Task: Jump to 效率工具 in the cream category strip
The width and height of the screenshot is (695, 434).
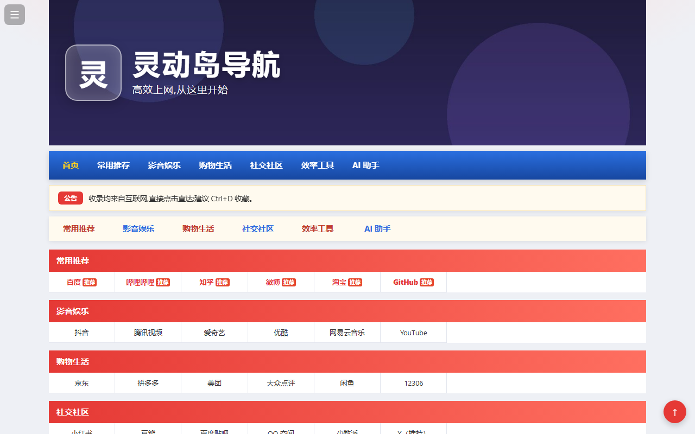Action: pyautogui.click(x=318, y=229)
